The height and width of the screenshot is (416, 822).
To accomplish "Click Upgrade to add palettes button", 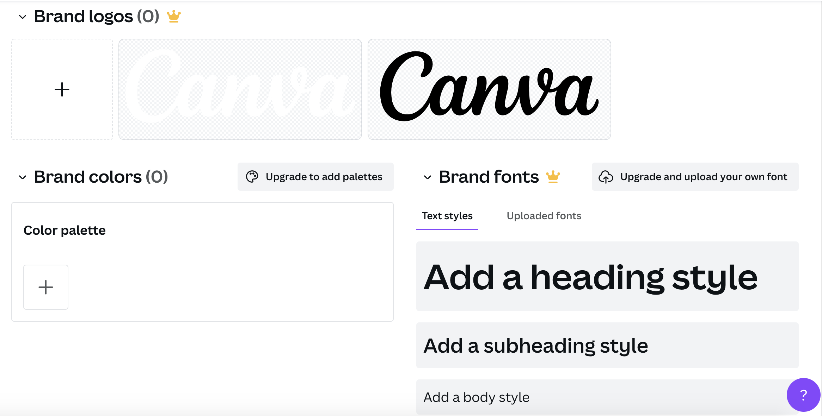I will coord(315,177).
